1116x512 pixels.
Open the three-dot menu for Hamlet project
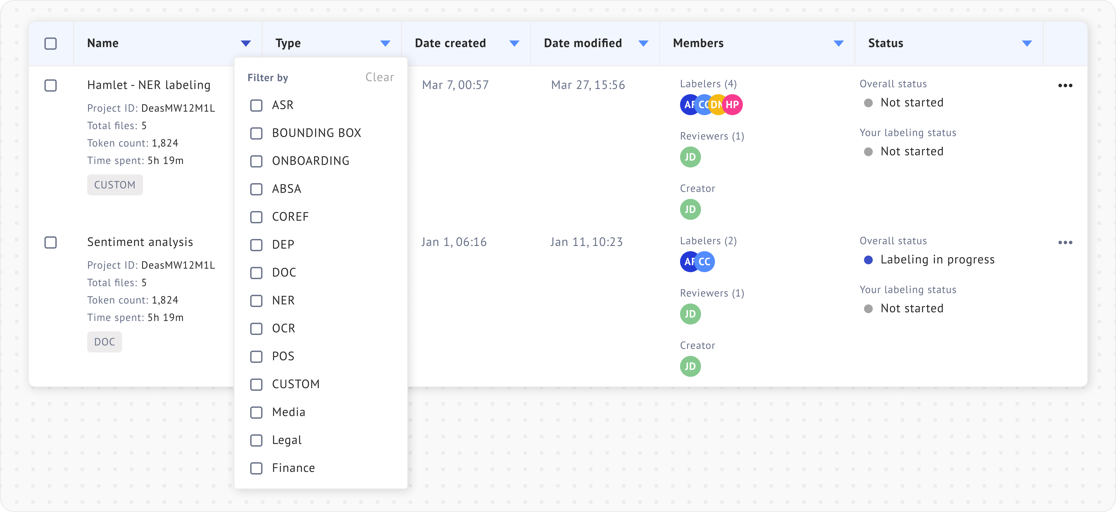[x=1065, y=85]
